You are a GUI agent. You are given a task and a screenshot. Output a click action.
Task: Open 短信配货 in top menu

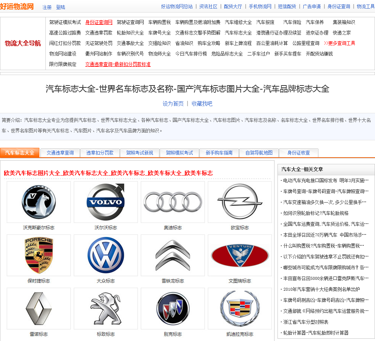coord(287,6)
